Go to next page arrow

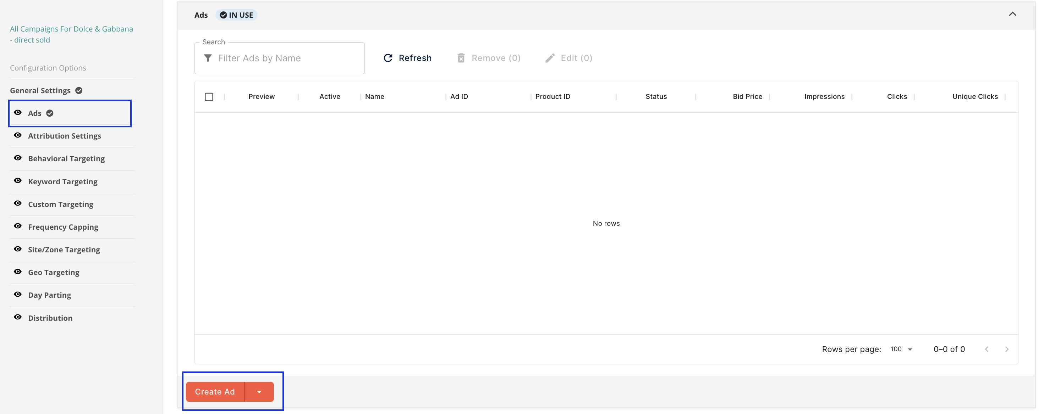point(1007,349)
